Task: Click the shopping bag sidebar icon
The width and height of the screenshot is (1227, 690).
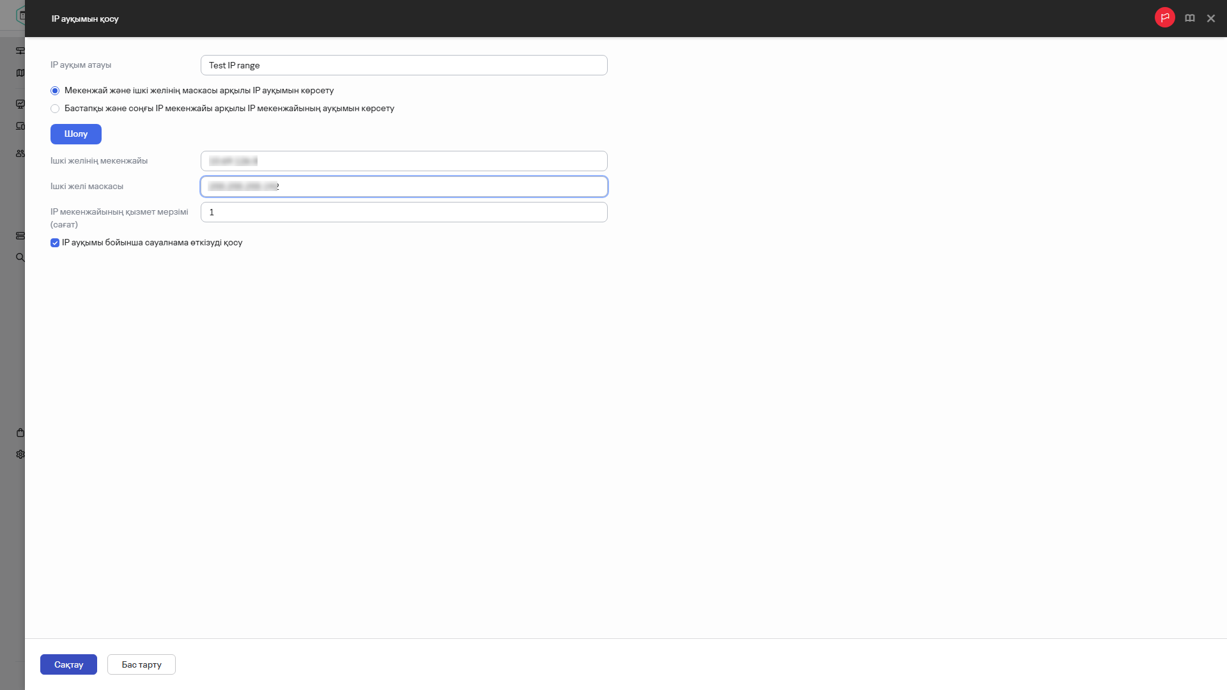Action: click(20, 433)
